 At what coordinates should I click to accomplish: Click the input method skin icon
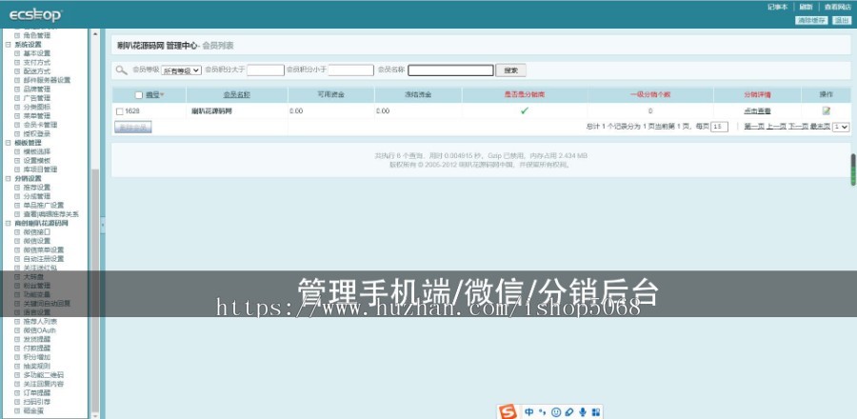pyautogui.click(x=569, y=412)
